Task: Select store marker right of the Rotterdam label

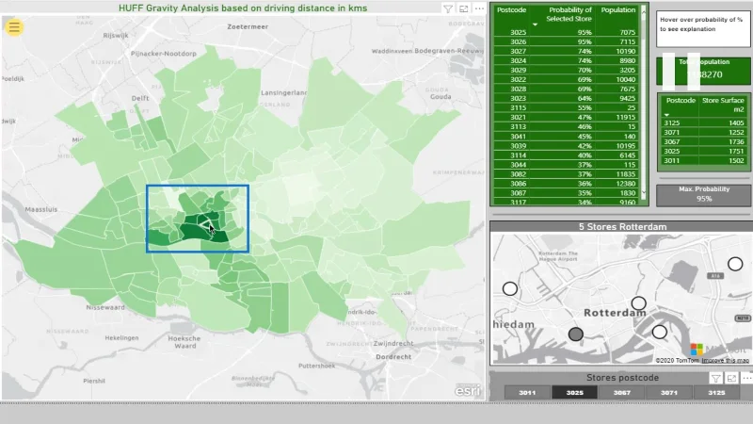Action: 660,332
